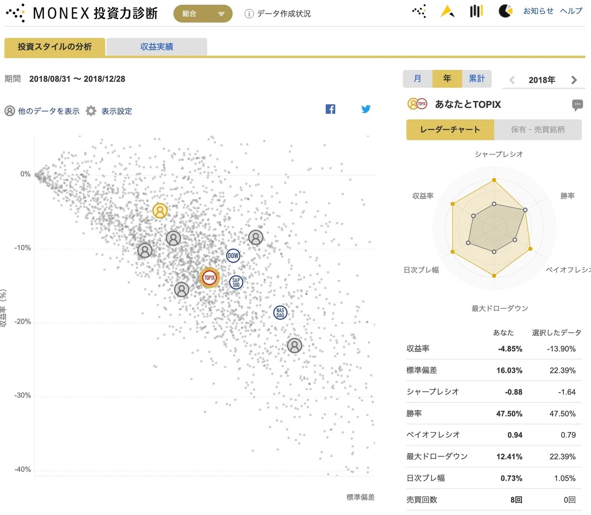Click the シャープレシオ radar axis label

499,154
